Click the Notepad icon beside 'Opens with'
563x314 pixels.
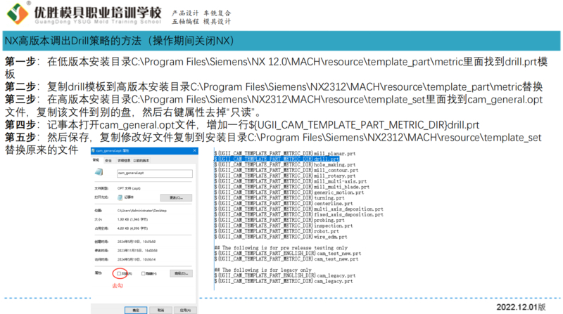click(120, 198)
